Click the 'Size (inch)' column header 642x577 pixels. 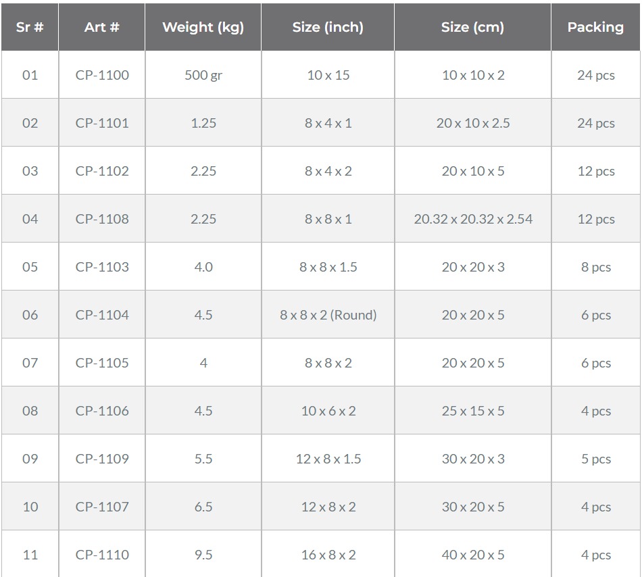[x=328, y=27]
